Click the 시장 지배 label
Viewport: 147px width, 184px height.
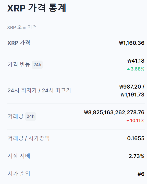point(19,156)
